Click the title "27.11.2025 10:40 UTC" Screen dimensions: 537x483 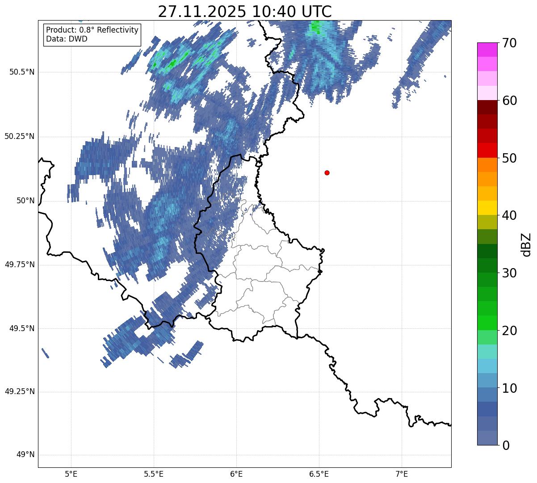click(x=245, y=11)
